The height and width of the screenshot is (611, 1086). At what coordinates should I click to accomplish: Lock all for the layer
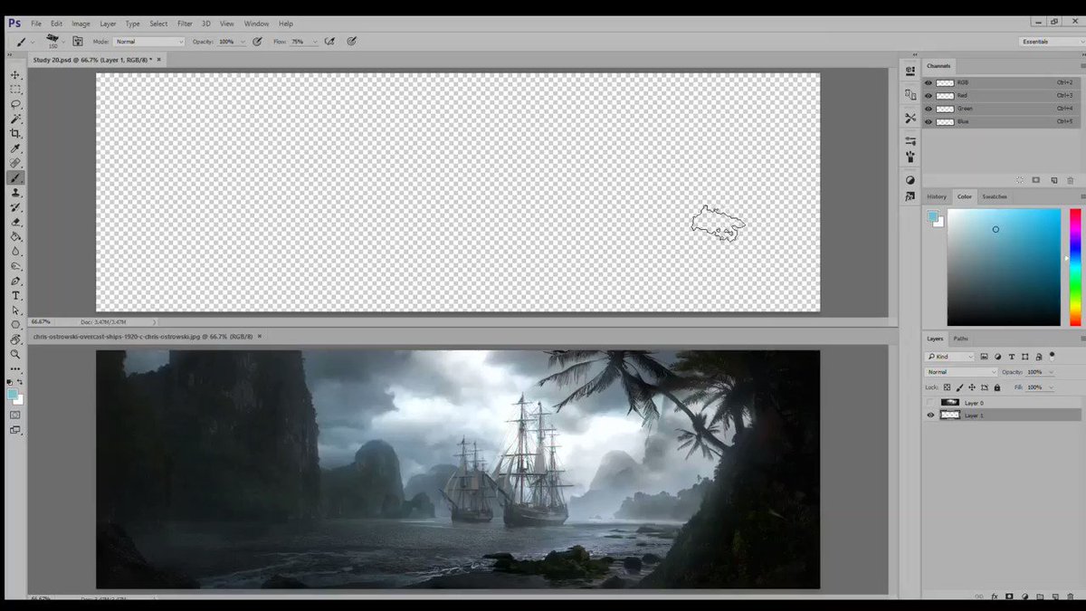click(x=996, y=387)
